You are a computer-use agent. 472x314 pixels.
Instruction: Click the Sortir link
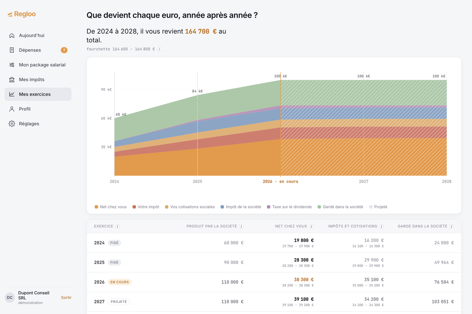(x=66, y=298)
